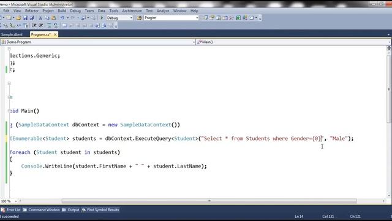The height and width of the screenshot is (221, 392).
Task: Open the Help menu
Action: (194, 11)
